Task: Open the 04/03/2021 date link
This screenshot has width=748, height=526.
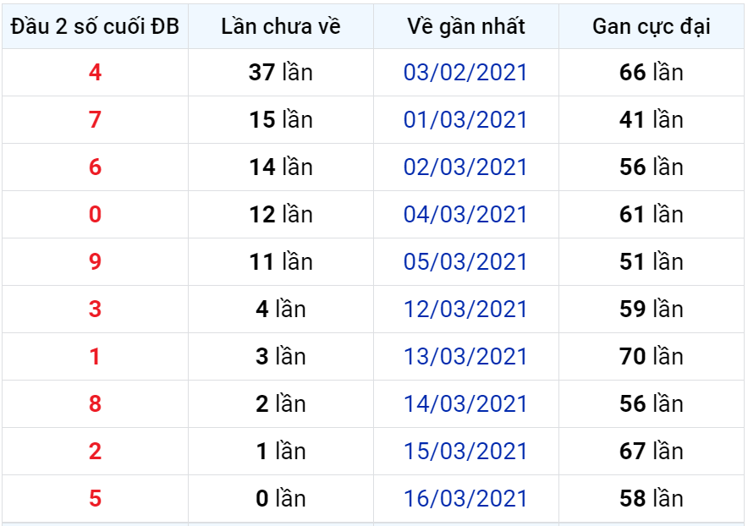Action: coord(465,214)
